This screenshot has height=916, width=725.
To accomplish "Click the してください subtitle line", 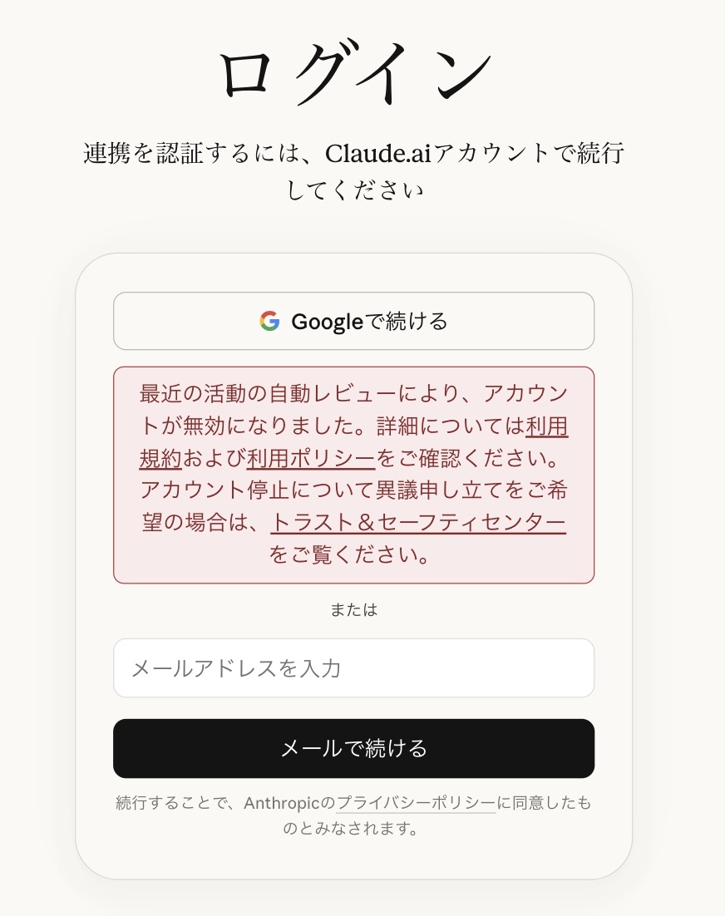I will 354,190.
